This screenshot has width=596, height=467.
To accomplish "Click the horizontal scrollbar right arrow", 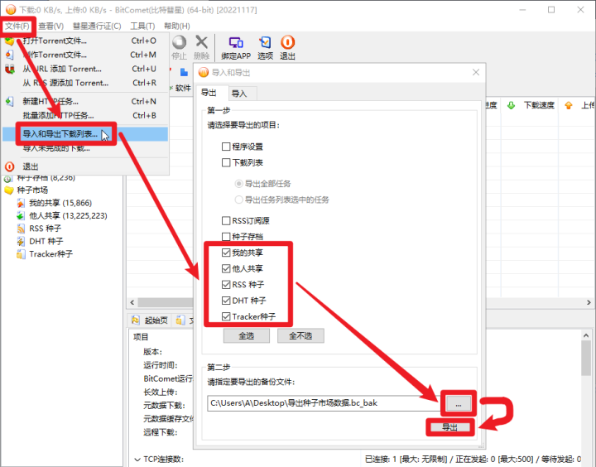I will point(589,303).
